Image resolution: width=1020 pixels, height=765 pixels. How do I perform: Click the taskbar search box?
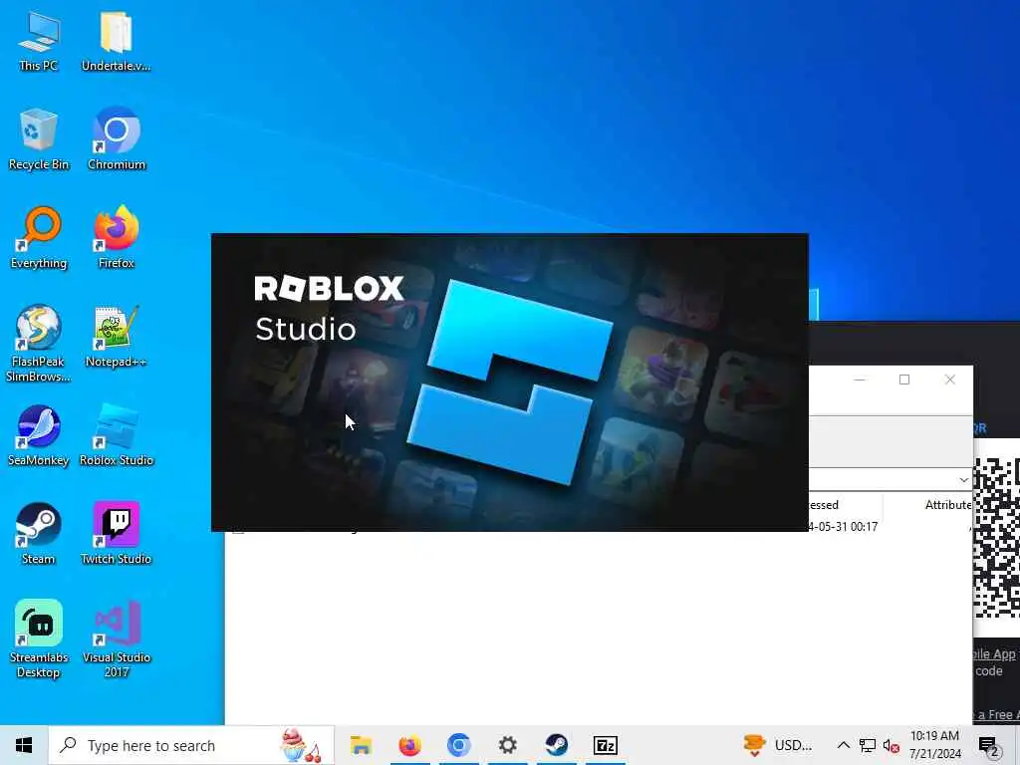click(x=191, y=745)
